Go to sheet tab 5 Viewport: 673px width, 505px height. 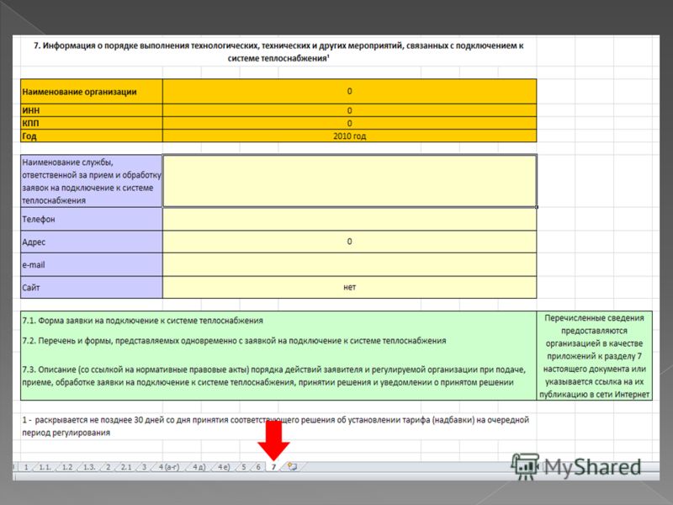(x=244, y=467)
